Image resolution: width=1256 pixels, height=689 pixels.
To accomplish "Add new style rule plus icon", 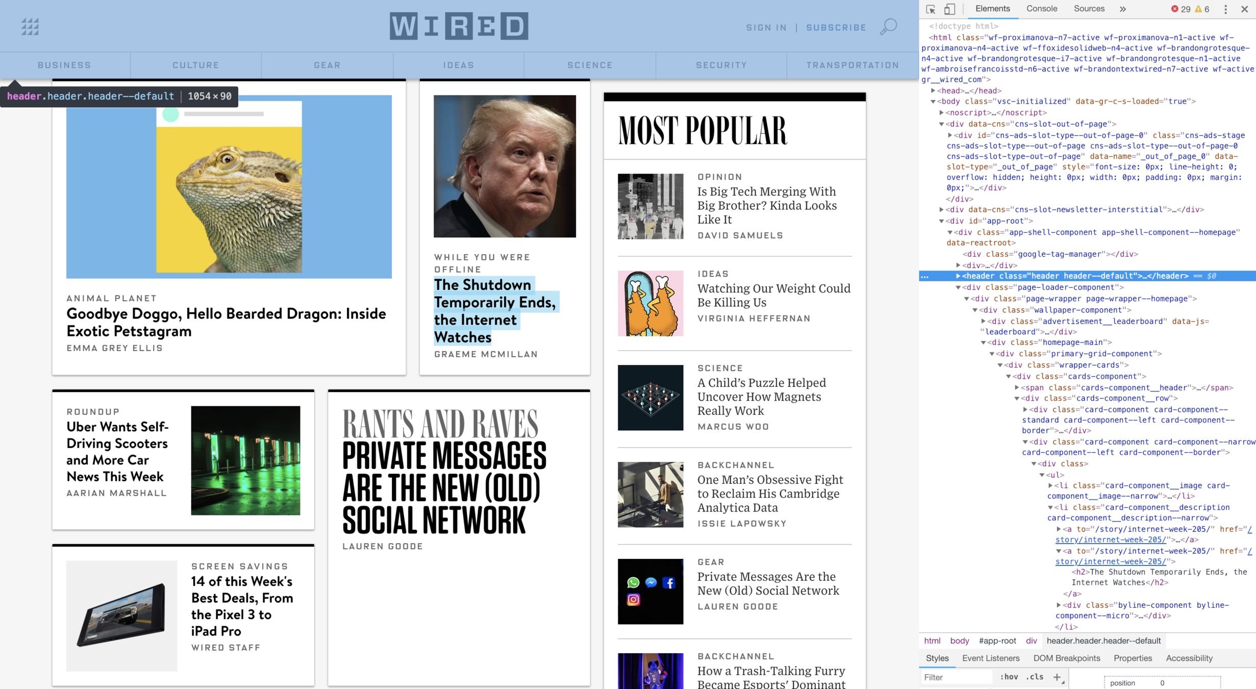I will pos(1057,677).
